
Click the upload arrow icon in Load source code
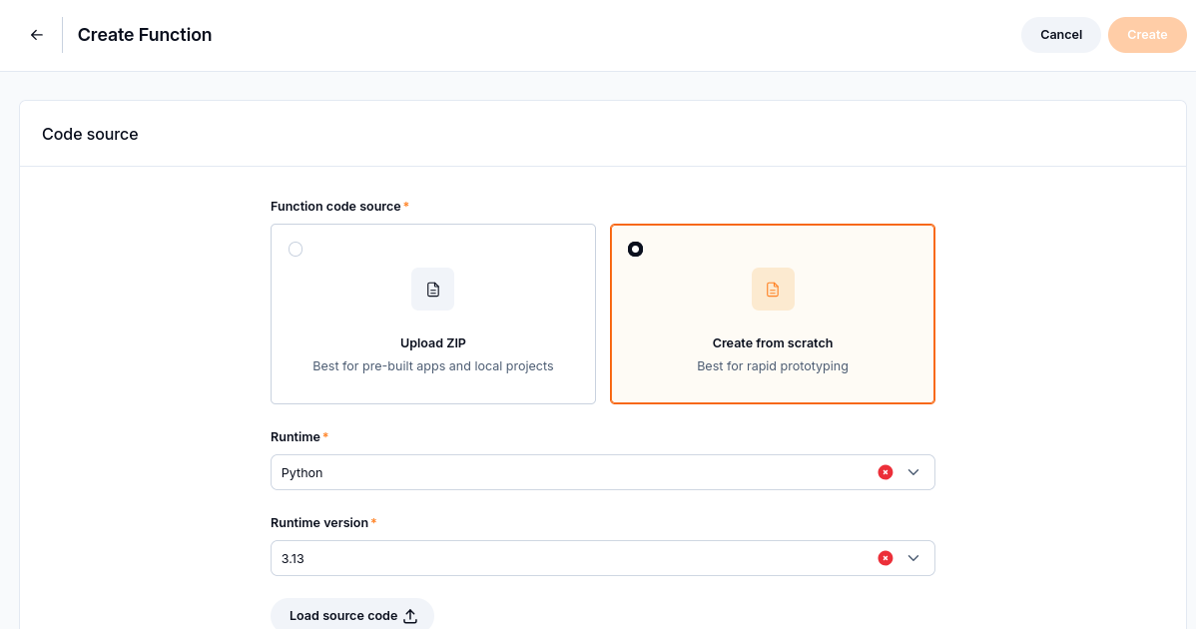pyautogui.click(x=410, y=616)
